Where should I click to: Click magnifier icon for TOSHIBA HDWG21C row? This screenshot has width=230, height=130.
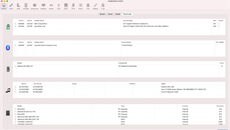[x=15, y=122]
